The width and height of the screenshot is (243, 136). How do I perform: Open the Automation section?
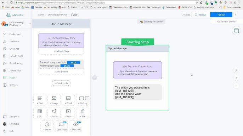pyautogui.click(x=12, y=70)
